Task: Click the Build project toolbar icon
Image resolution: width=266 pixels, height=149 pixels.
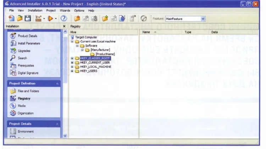Action: [x=38, y=18]
